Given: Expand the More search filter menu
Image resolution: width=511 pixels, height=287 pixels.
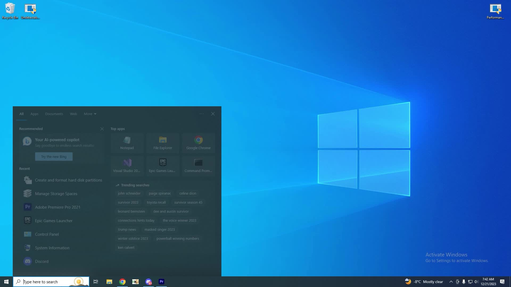Looking at the screenshot, I should point(90,114).
